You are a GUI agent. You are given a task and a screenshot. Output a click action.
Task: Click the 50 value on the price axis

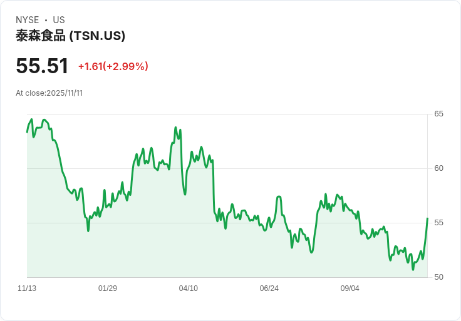click(x=438, y=277)
